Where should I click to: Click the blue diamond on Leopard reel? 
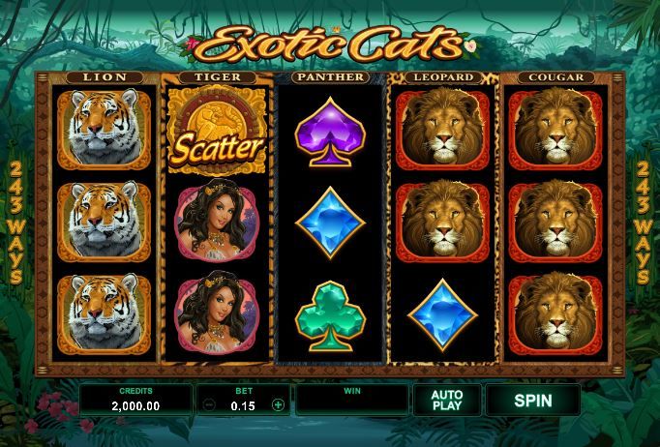442,314
